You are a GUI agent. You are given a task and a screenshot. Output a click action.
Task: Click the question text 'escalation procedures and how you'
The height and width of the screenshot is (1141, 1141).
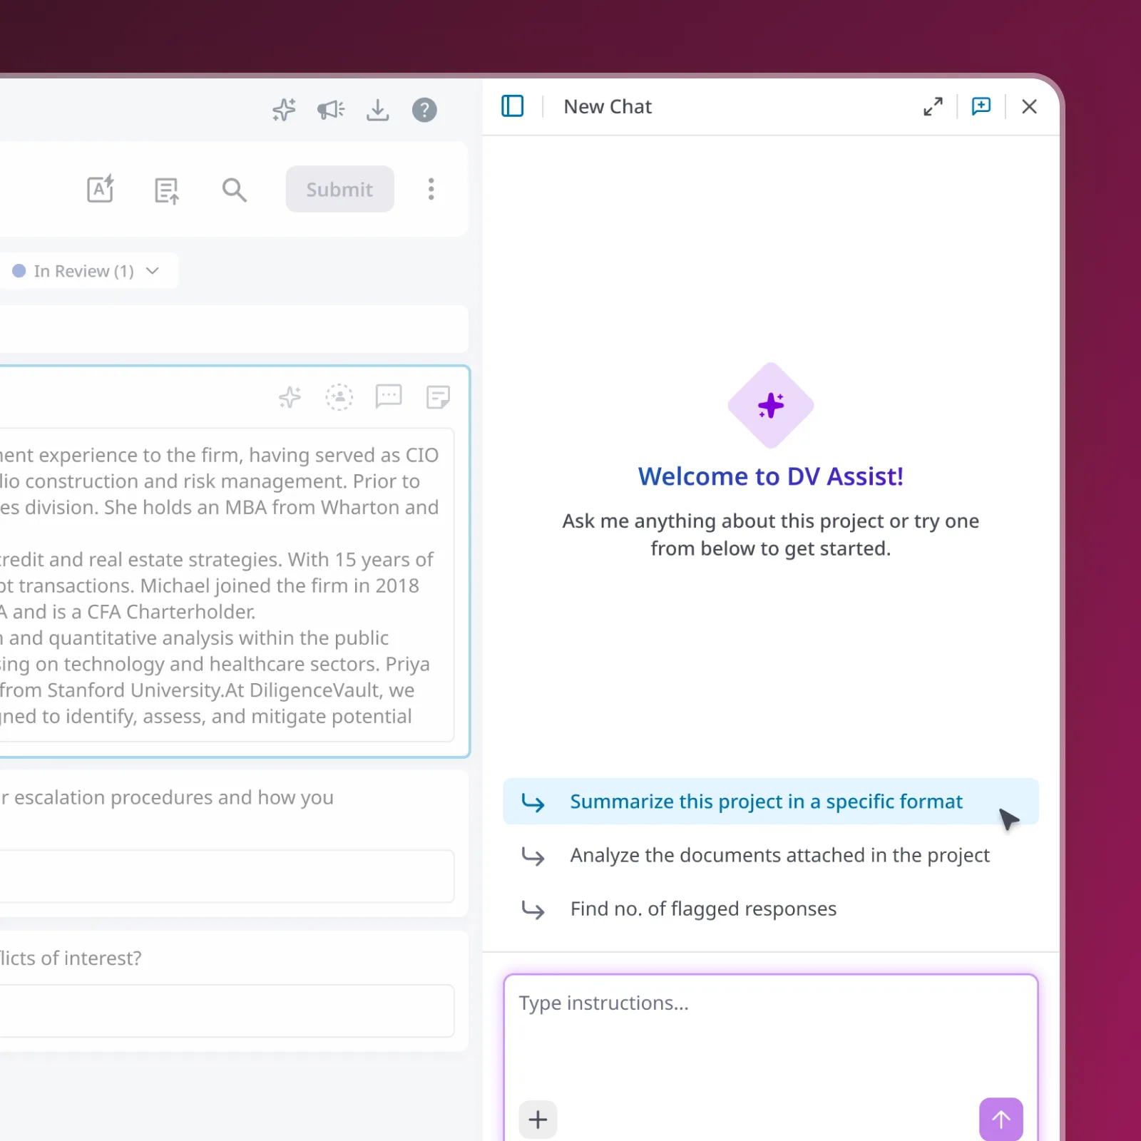pyautogui.click(x=174, y=797)
